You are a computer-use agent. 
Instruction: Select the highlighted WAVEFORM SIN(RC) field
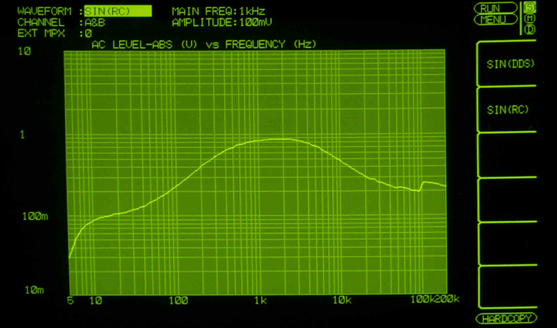(118, 11)
